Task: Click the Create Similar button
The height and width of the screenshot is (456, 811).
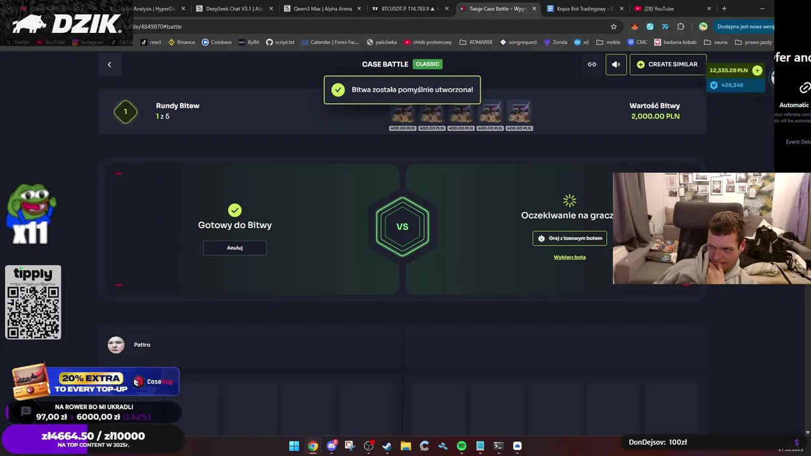Action: (667, 65)
